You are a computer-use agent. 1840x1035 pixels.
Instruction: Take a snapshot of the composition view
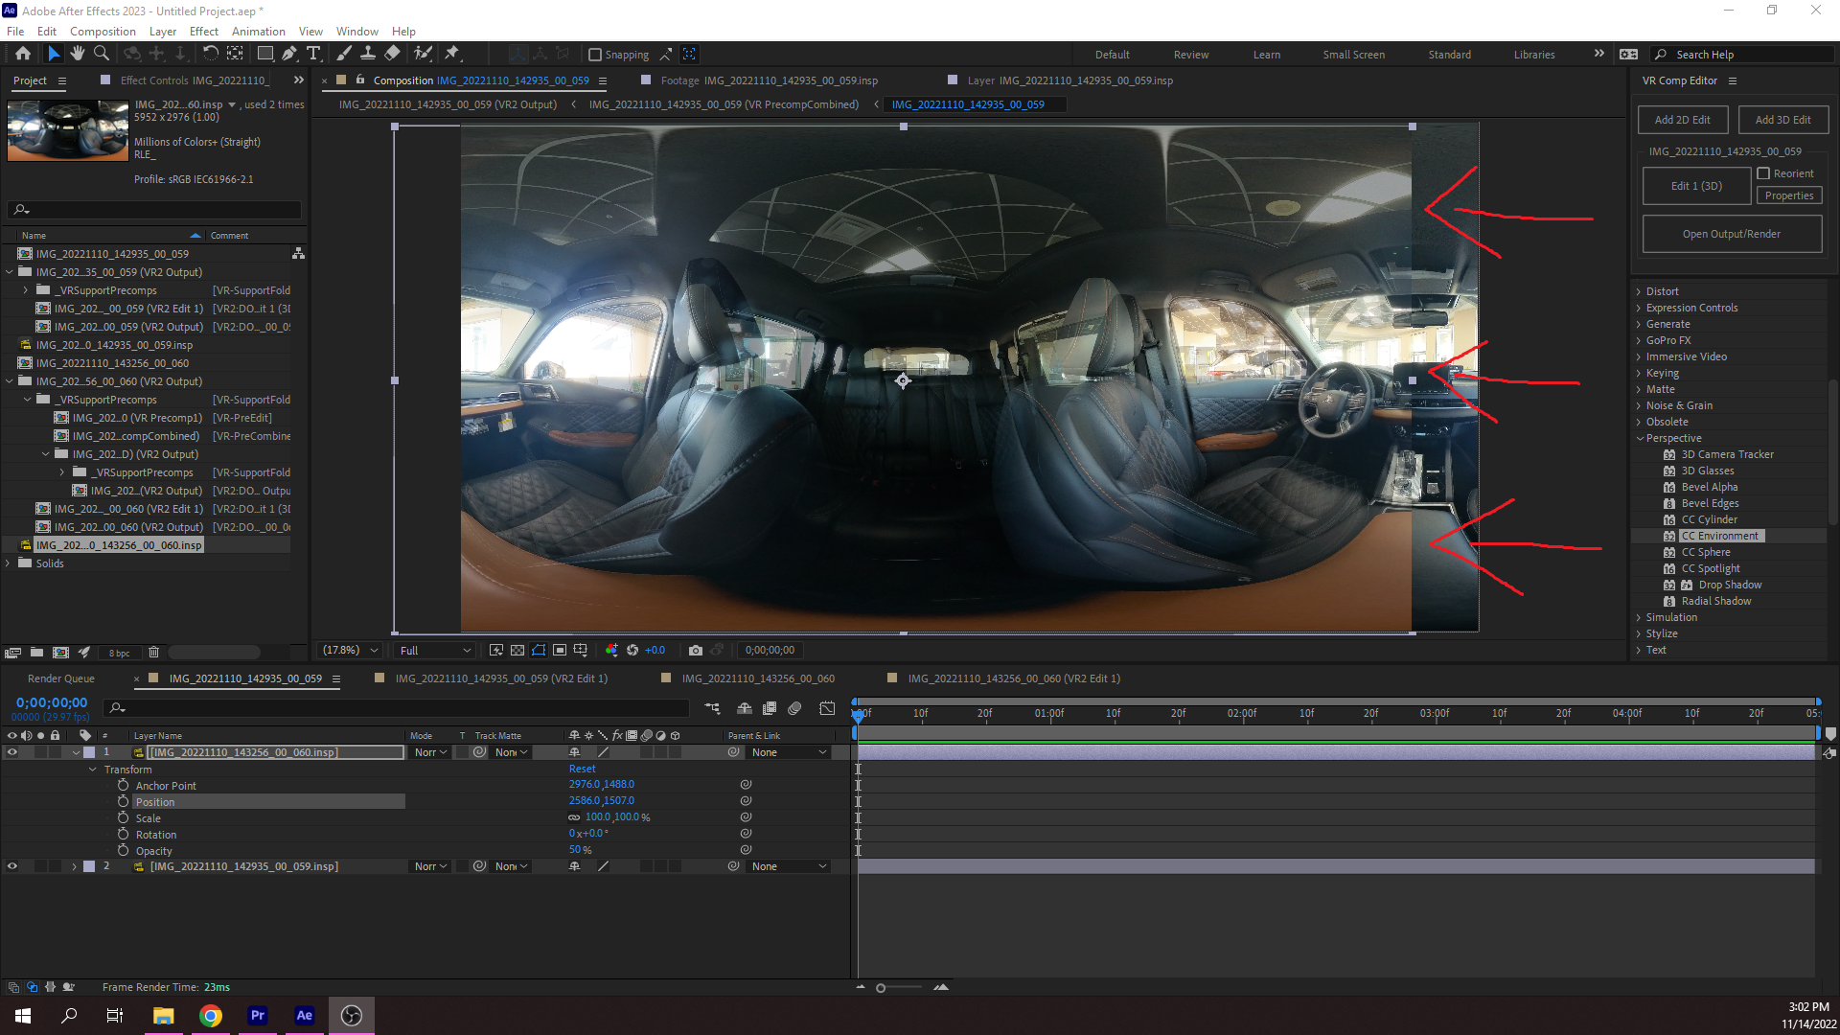click(x=696, y=650)
